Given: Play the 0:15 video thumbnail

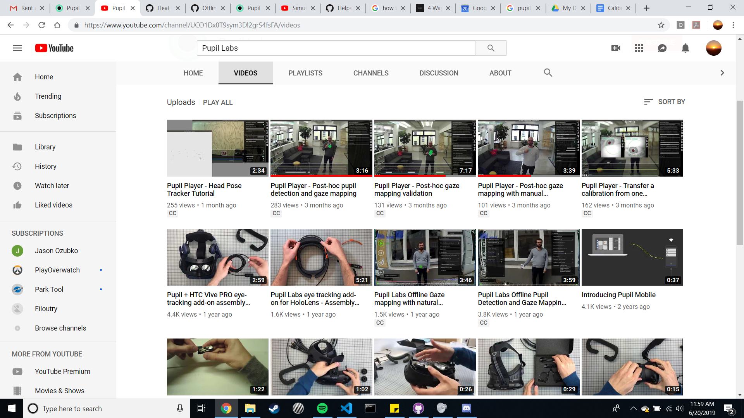Looking at the screenshot, I should click(x=632, y=367).
